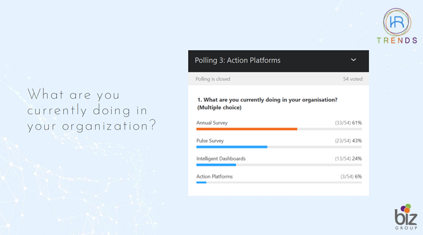Select the Intelligent Dashboards option label

click(221, 158)
